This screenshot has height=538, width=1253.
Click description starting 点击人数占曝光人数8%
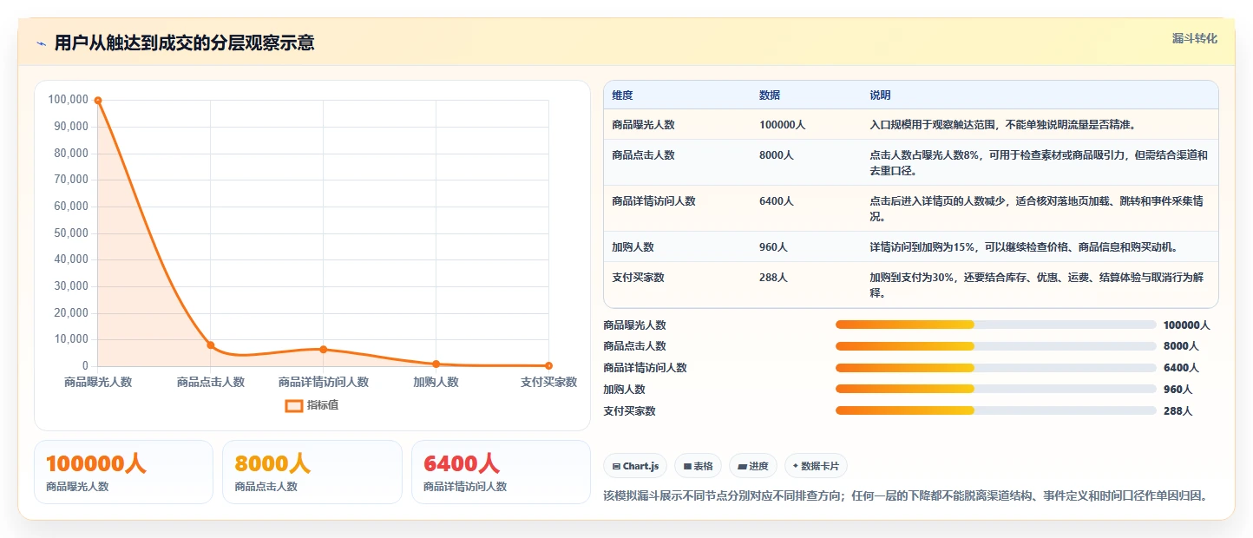1039,163
